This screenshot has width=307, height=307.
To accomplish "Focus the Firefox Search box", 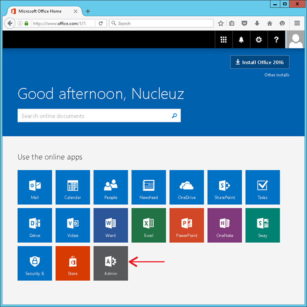I will (x=161, y=24).
